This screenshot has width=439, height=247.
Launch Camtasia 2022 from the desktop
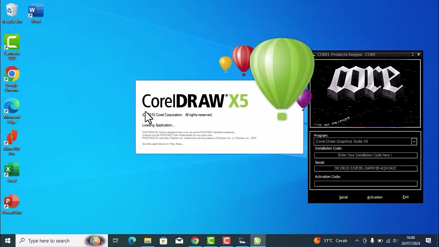click(x=12, y=47)
